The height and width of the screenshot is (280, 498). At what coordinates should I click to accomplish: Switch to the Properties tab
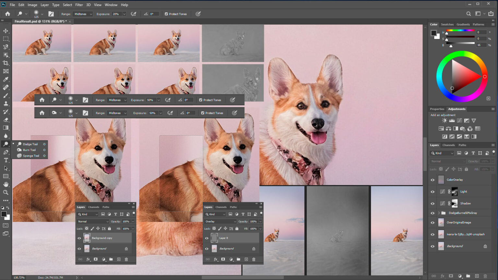click(437, 109)
